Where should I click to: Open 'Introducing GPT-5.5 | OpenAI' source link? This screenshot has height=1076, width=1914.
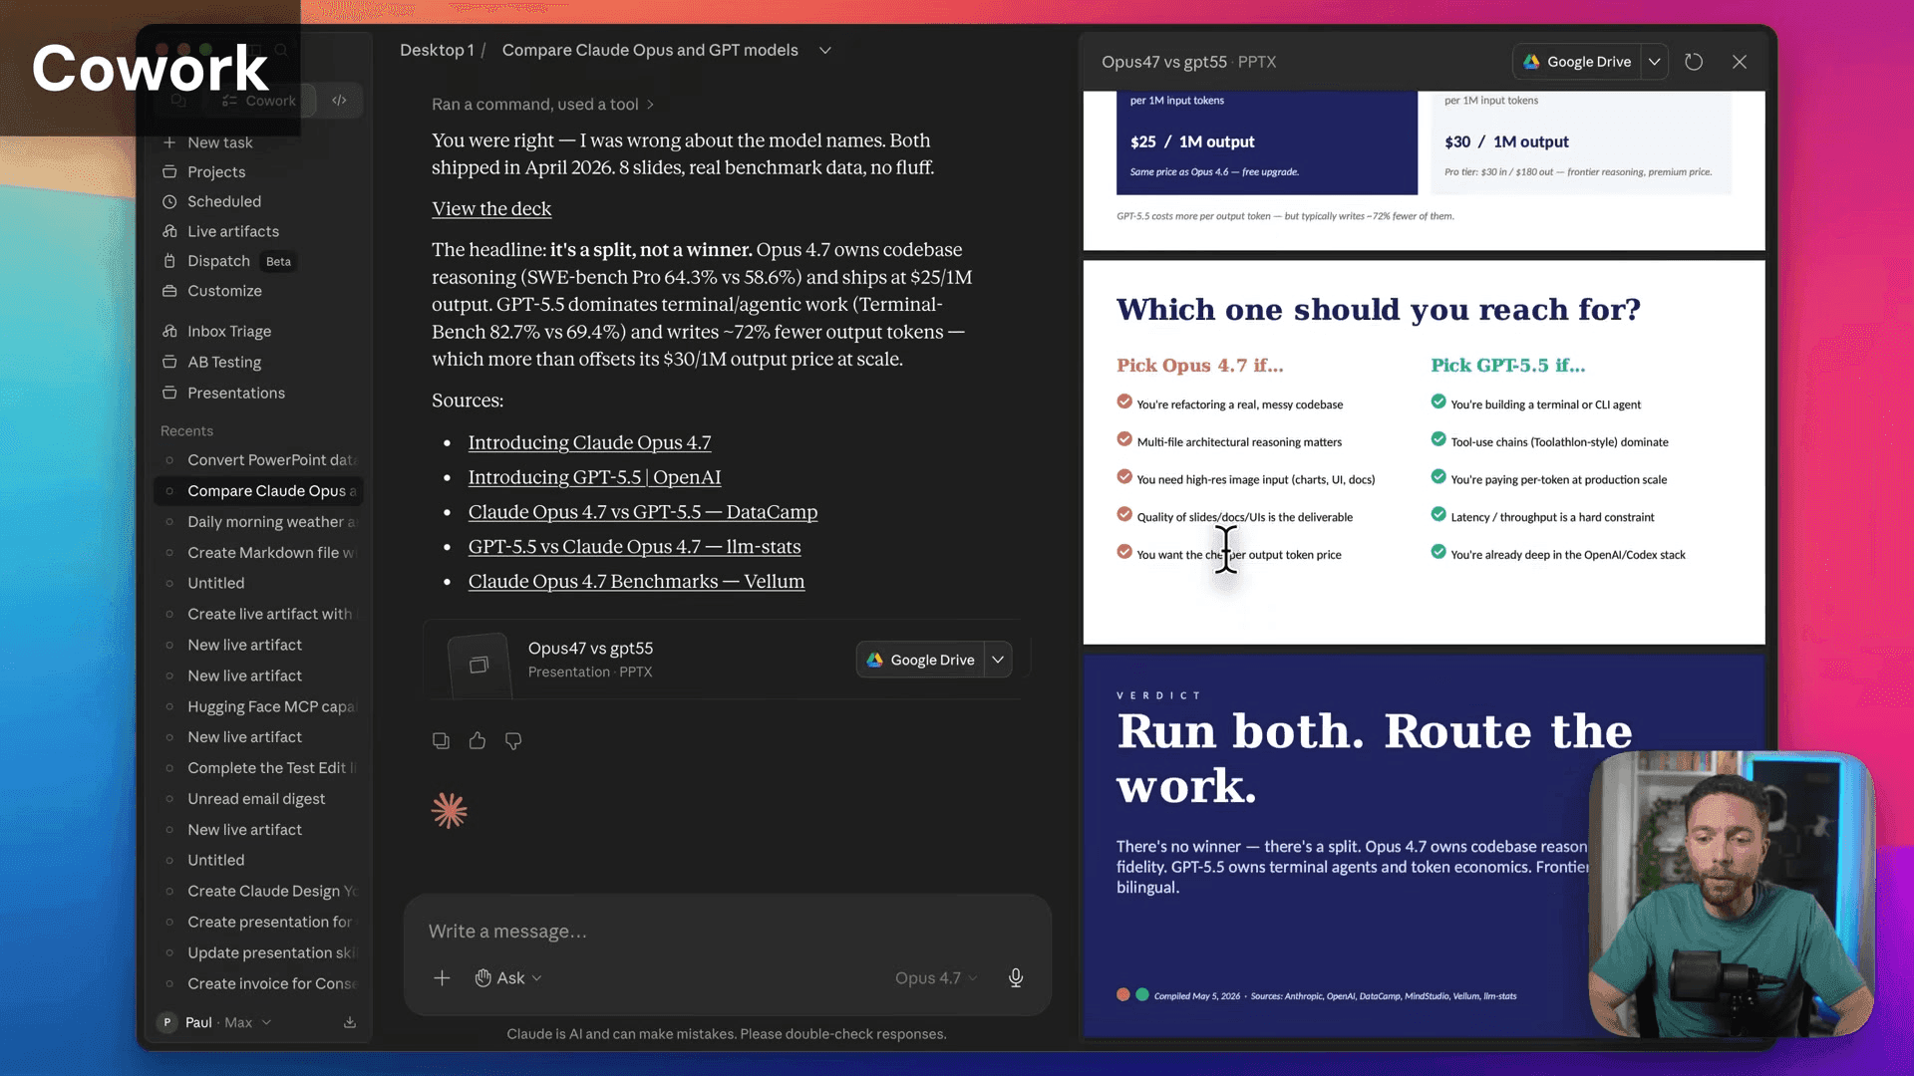[x=595, y=477]
